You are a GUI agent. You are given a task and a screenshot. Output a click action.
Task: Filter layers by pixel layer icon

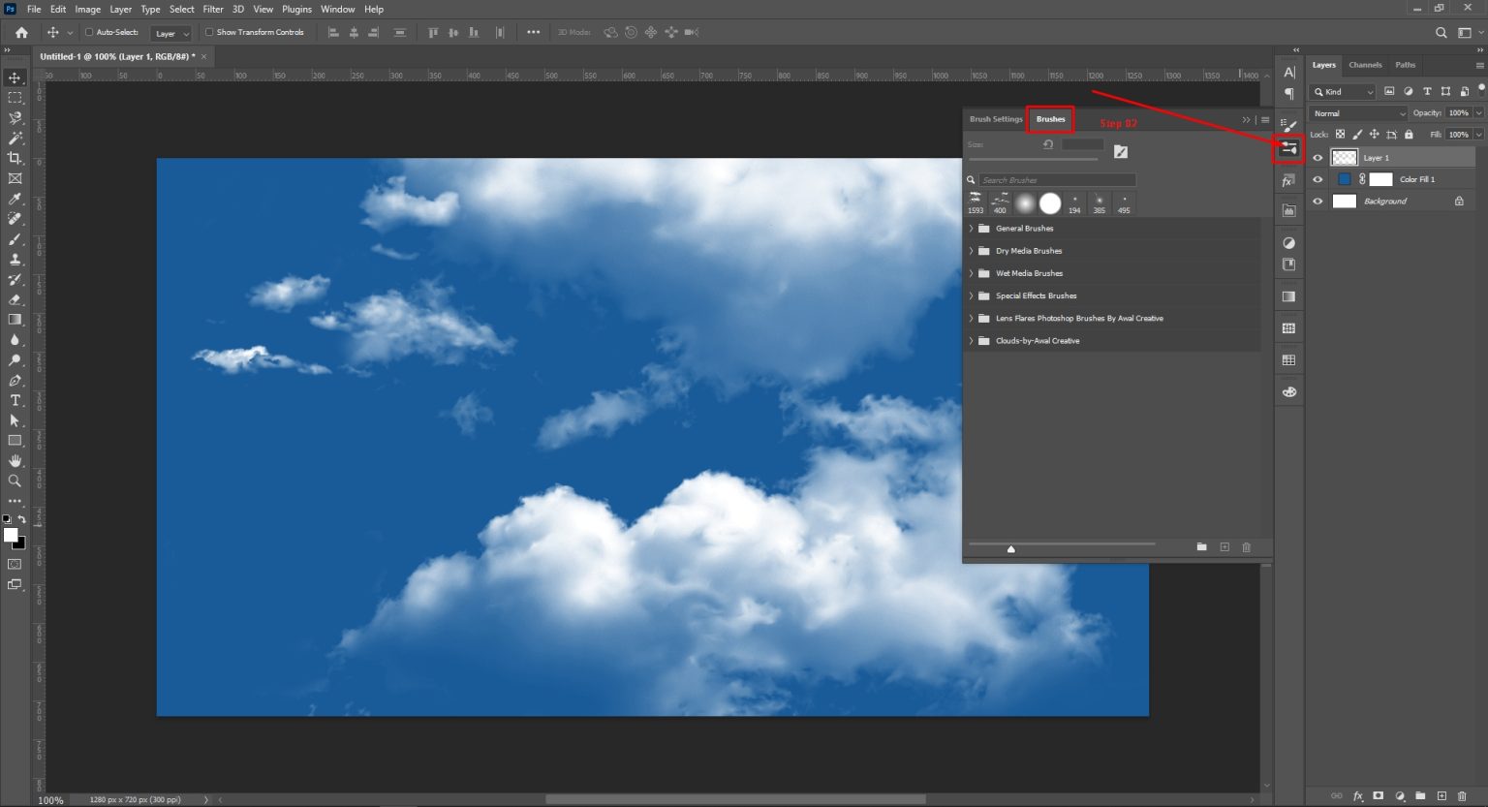tap(1389, 91)
